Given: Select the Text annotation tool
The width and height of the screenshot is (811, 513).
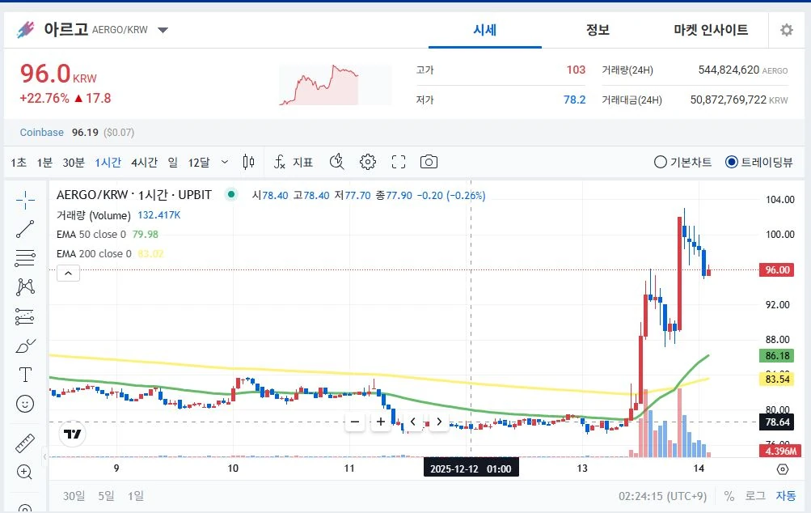Looking at the screenshot, I should [25, 375].
